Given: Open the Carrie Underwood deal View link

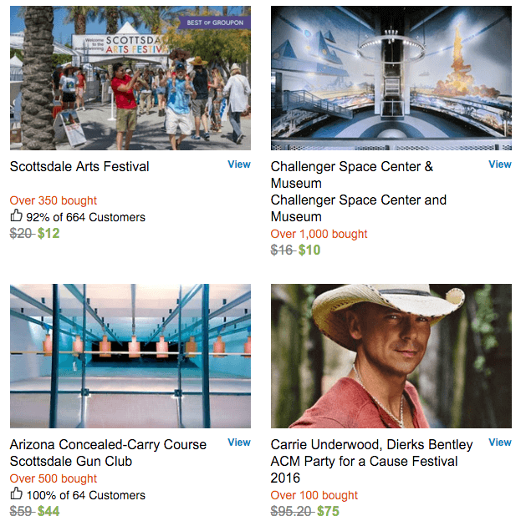Looking at the screenshot, I should (x=500, y=443).
